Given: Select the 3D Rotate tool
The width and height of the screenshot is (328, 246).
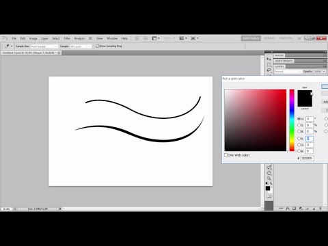Looking at the screenshot, I should [269, 167].
